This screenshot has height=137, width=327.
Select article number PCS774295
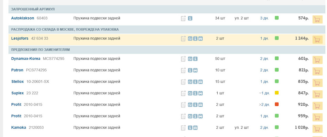pyautogui.click(x=36, y=70)
